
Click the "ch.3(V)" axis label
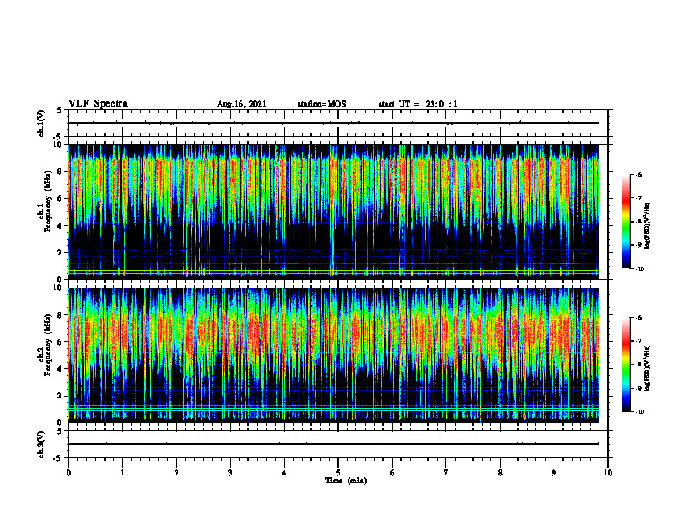tap(42, 444)
